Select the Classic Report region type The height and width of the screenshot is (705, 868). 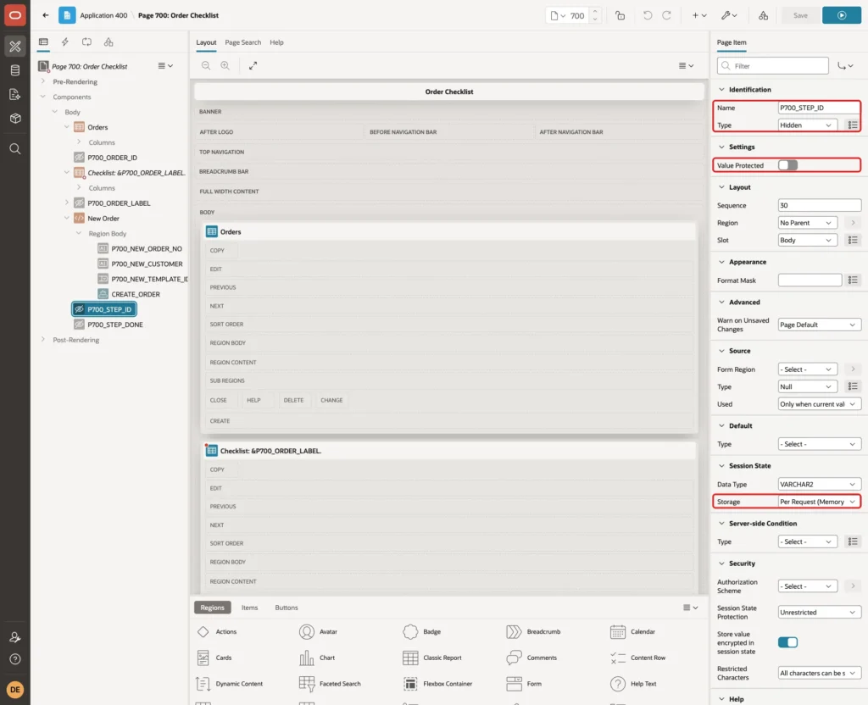point(432,658)
